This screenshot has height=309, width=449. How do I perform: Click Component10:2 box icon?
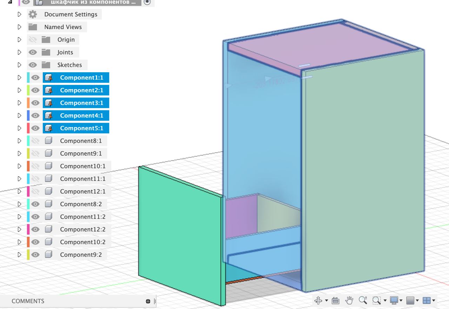(x=49, y=242)
